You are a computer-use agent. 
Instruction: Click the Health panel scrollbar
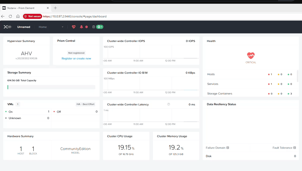pyautogui.click(x=297, y=76)
